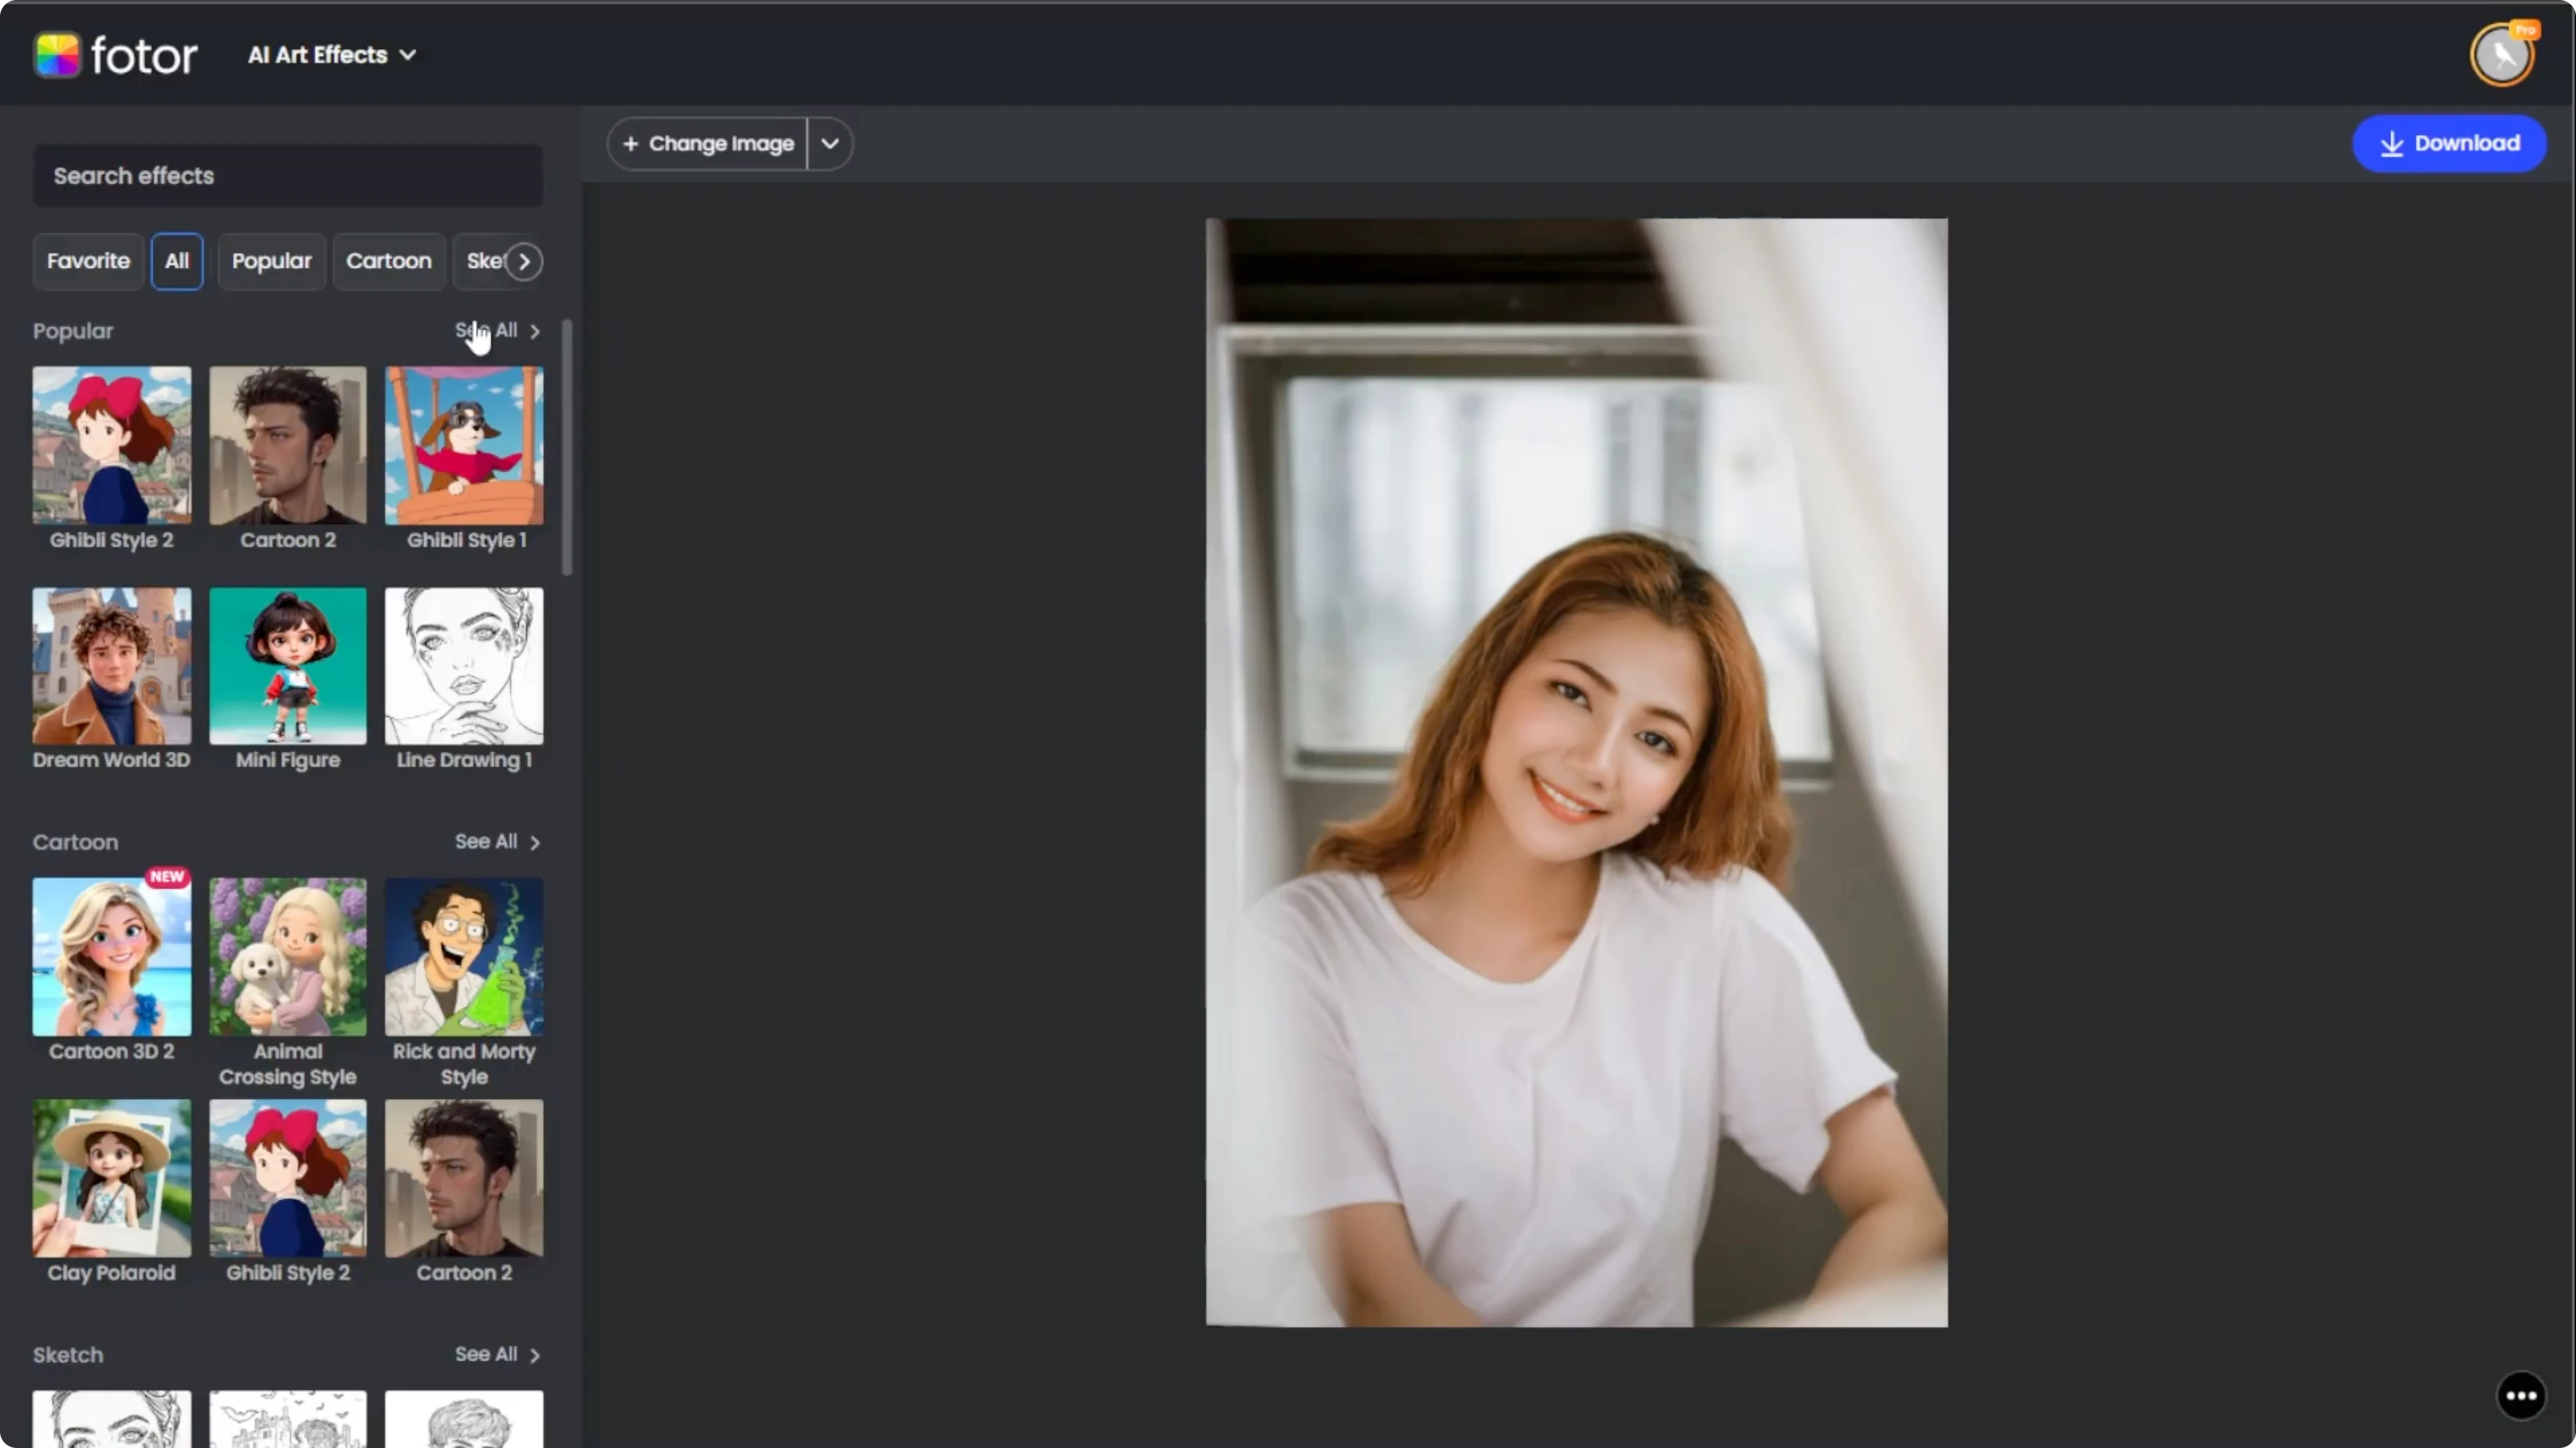
Task: Select second Sketch effect thumbnail with castle
Action: click(x=288, y=1419)
